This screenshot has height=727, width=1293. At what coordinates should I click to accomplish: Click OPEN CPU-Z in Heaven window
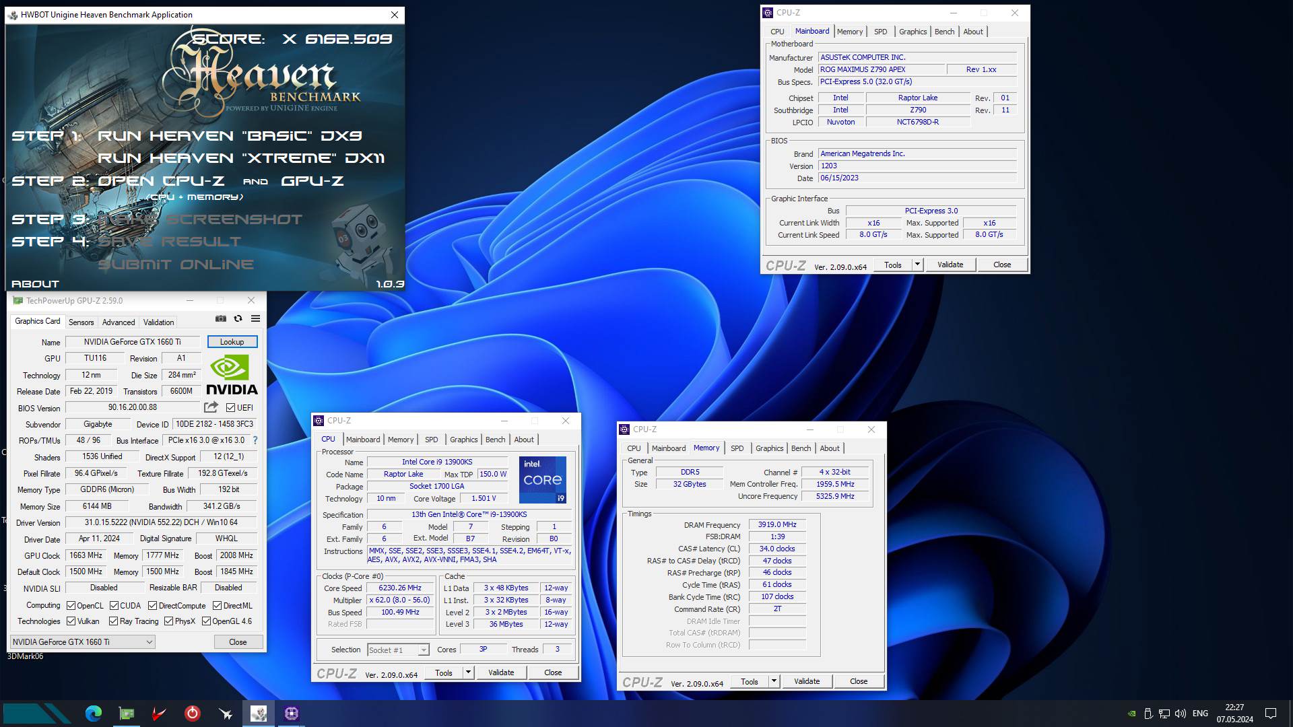pyautogui.click(x=161, y=181)
